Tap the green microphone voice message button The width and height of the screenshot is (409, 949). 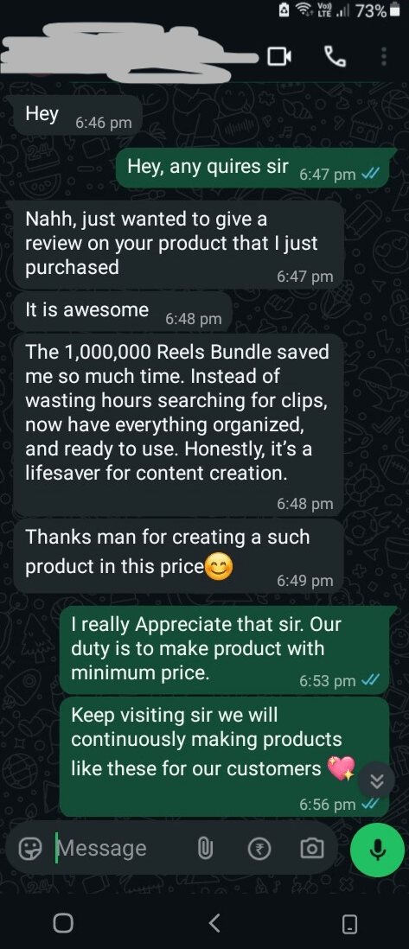click(x=378, y=849)
